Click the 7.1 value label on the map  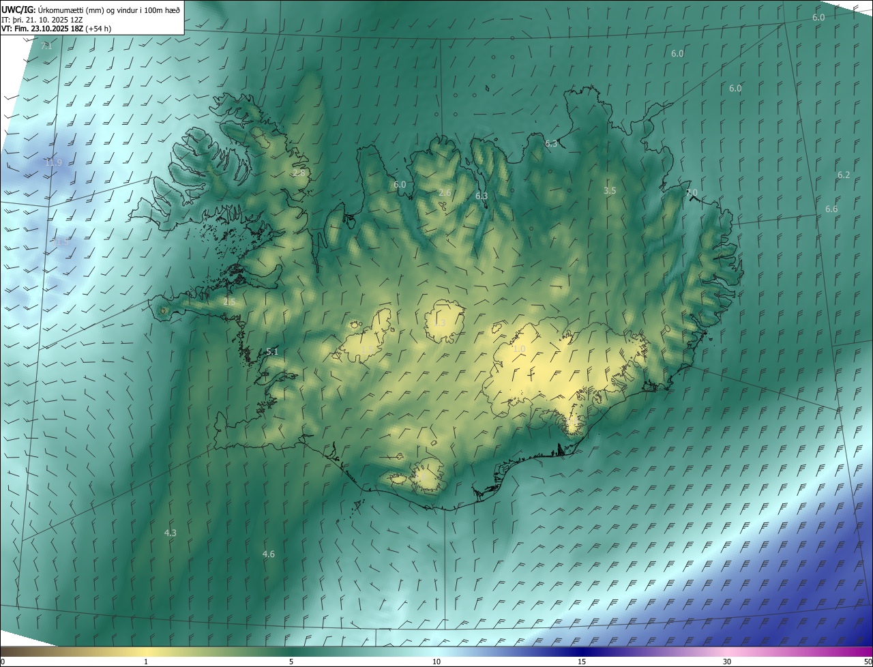[46, 46]
